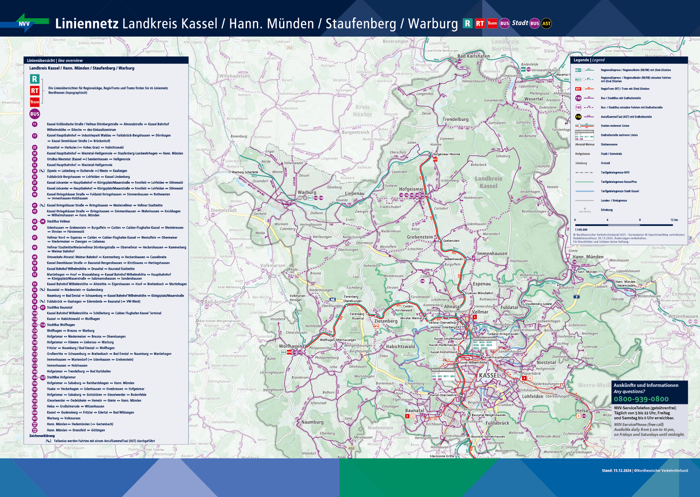Click the hotline number 0800-939-0800
The image size is (700, 497).
click(x=641, y=399)
